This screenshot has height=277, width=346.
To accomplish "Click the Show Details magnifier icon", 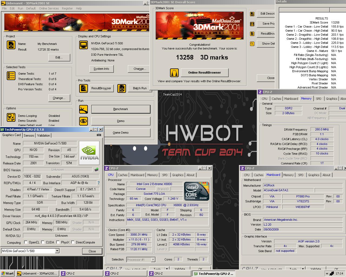I will point(252,44).
